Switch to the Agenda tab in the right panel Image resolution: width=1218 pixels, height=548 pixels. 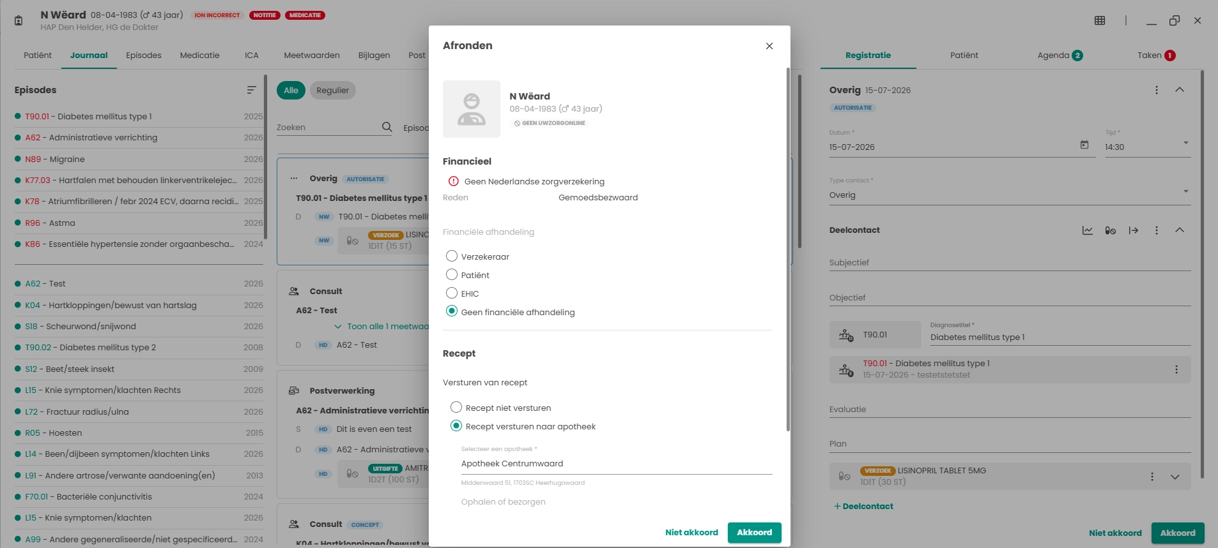point(1060,56)
